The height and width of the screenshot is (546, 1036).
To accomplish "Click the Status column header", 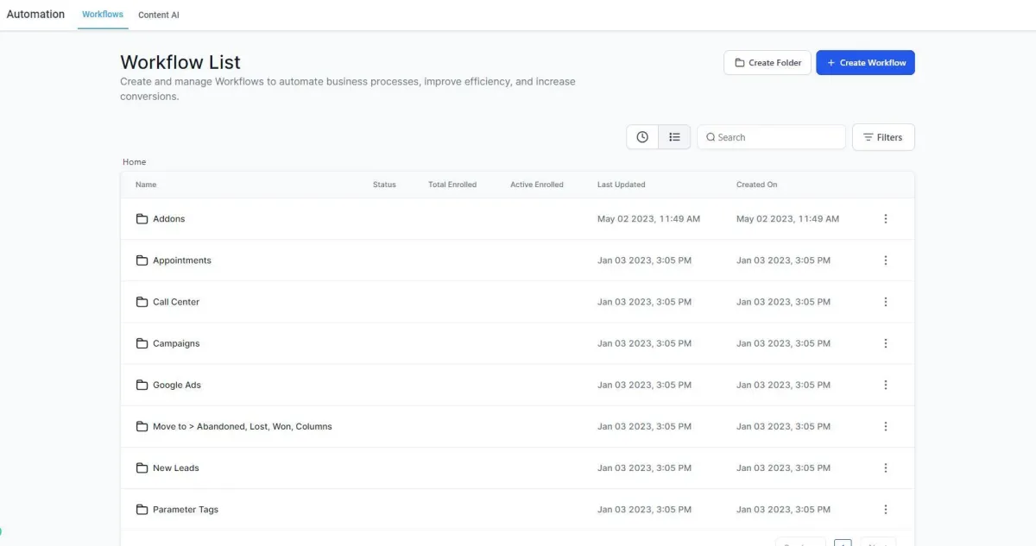I will coord(384,185).
